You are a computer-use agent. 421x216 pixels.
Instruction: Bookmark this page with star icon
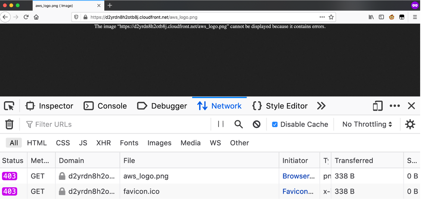[331, 17]
